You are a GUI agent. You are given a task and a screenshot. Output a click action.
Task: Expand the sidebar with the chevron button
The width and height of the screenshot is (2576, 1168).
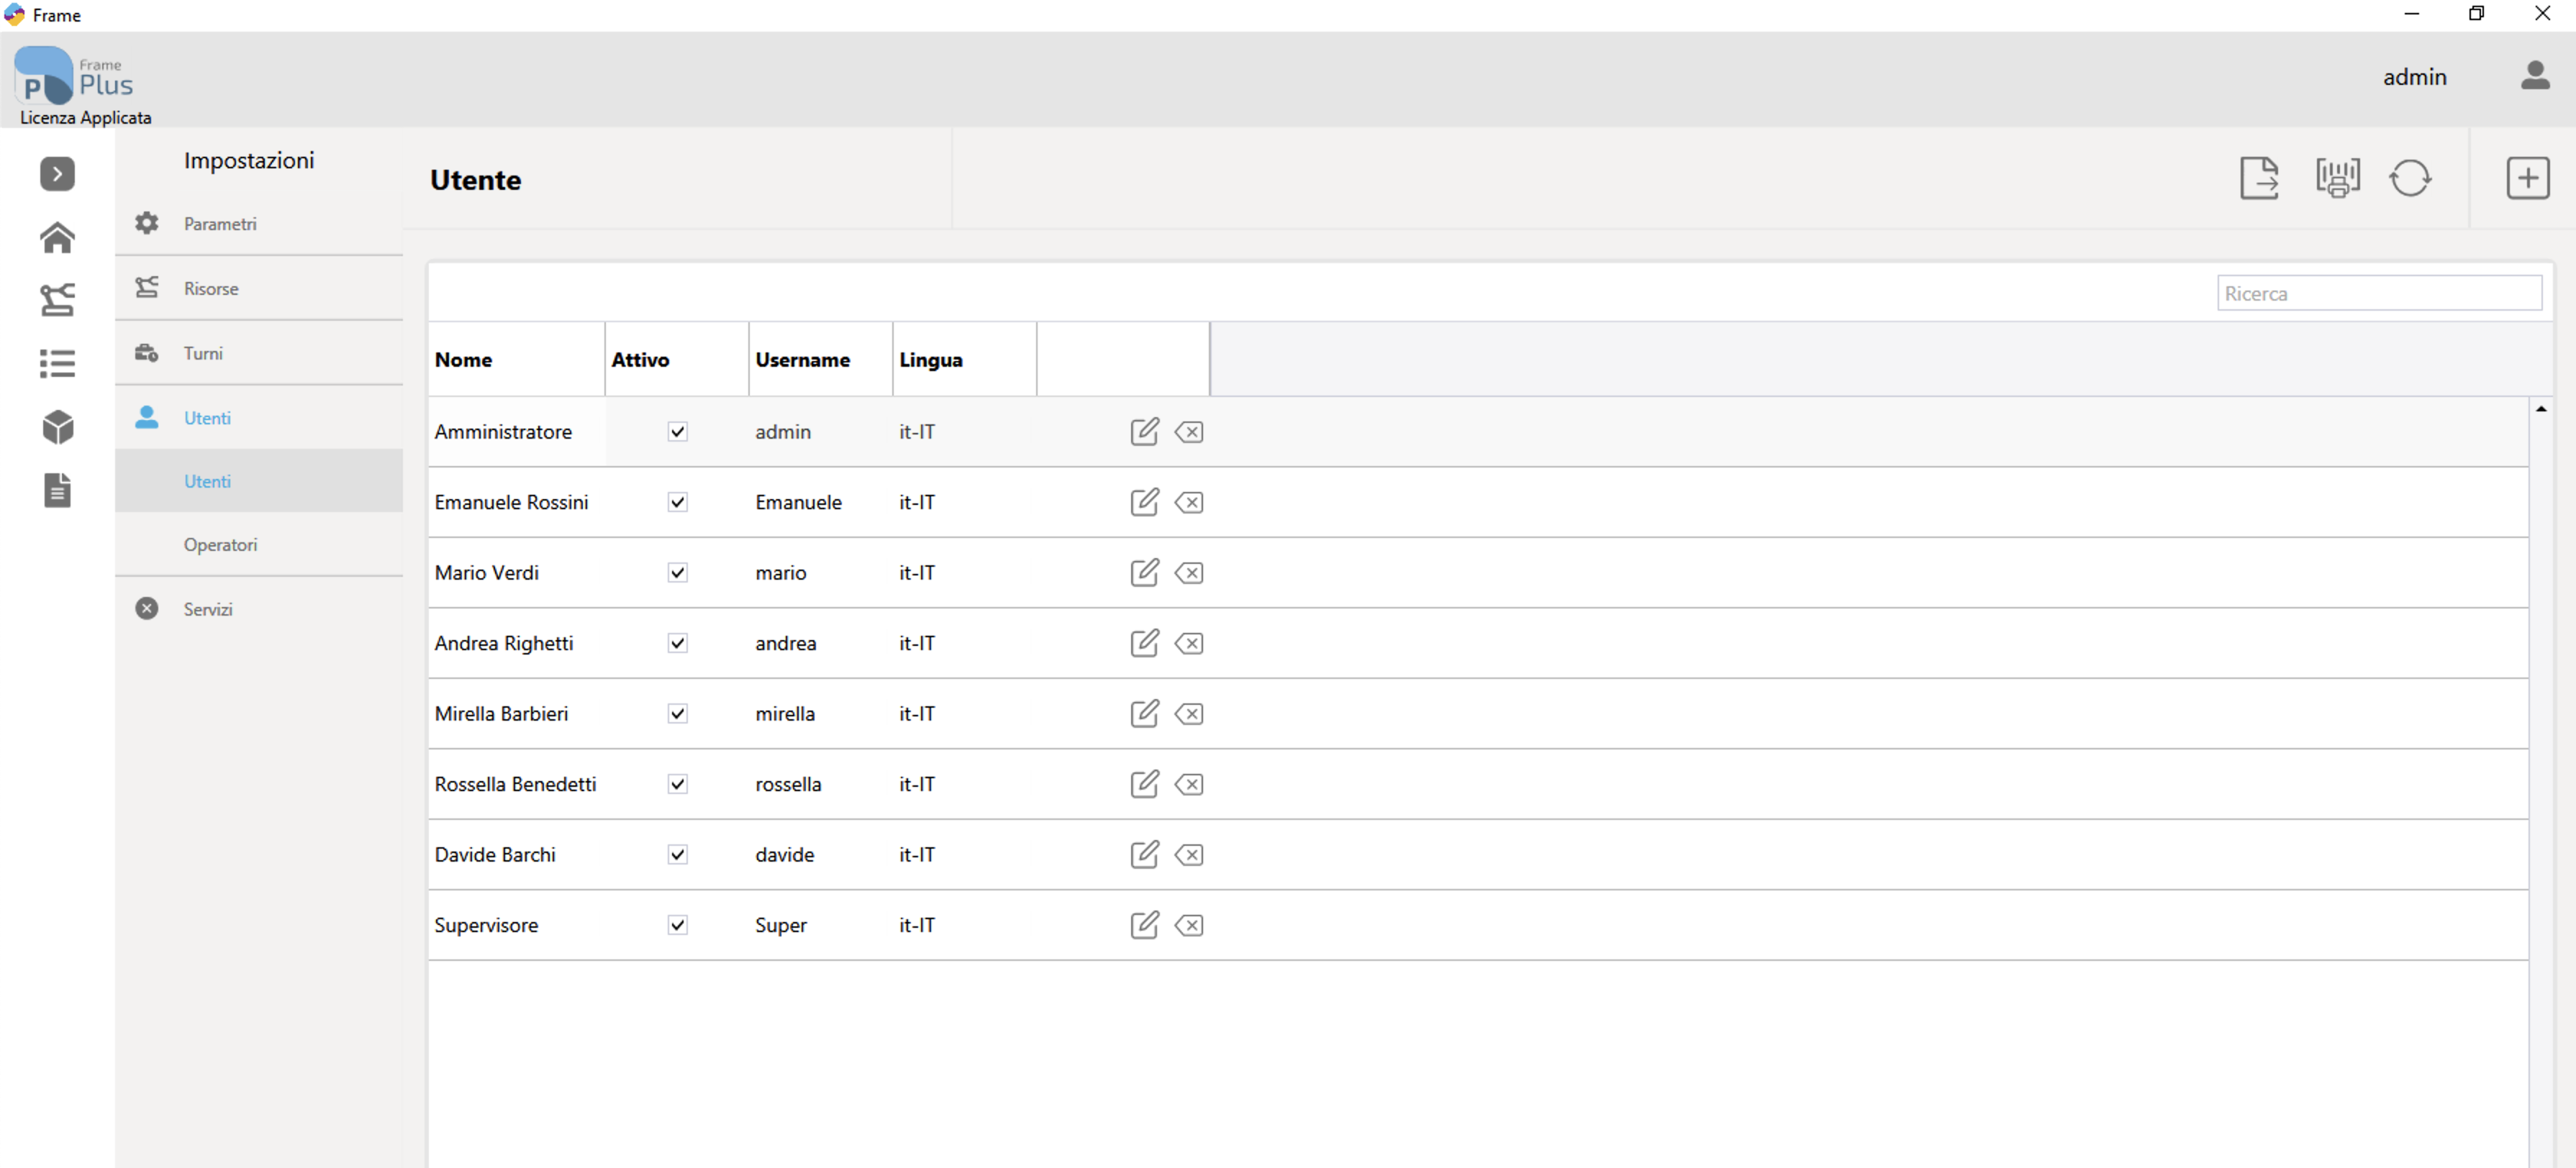click(57, 174)
